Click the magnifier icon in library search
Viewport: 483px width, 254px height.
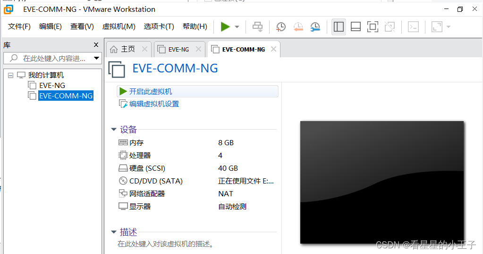(x=14, y=58)
